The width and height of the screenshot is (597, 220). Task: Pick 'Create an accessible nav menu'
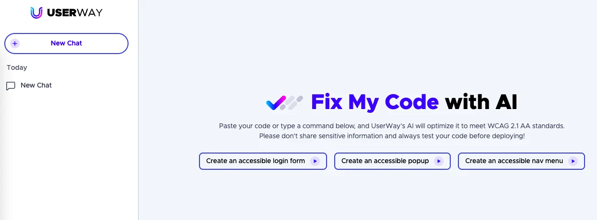pos(514,161)
